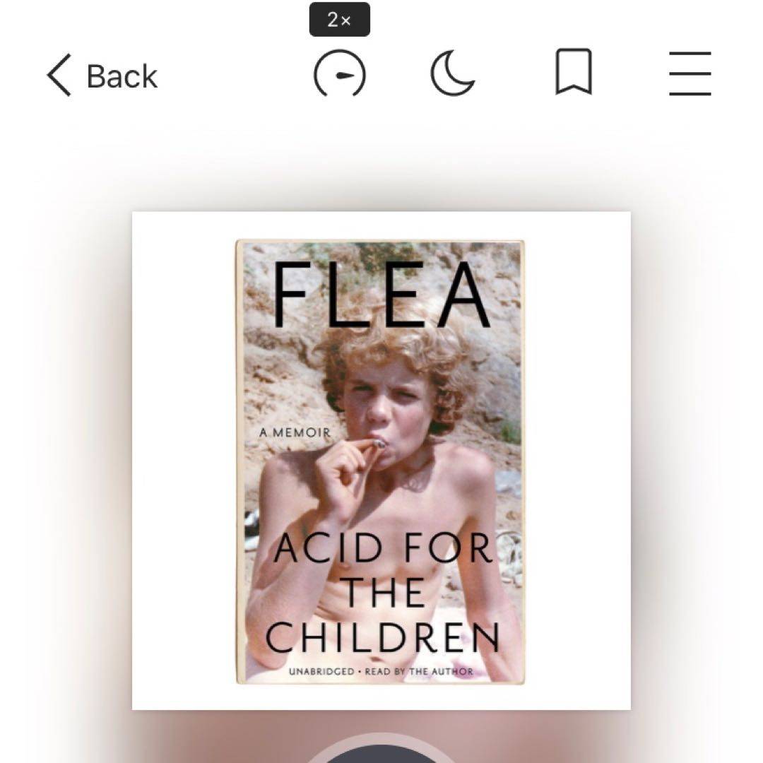
Task: Open the Acid for the Children cover
Action: click(381, 462)
